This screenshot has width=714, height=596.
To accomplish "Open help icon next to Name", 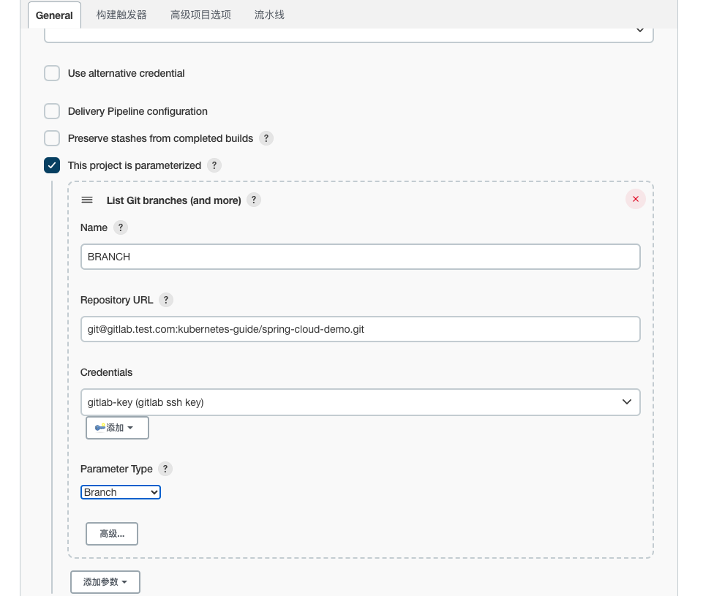I will pyautogui.click(x=120, y=227).
